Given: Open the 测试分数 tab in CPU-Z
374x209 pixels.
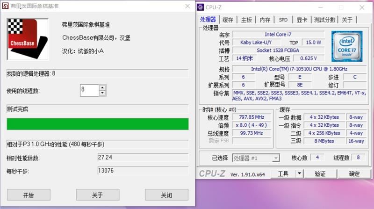Looking at the screenshot, I should (x=324, y=20).
